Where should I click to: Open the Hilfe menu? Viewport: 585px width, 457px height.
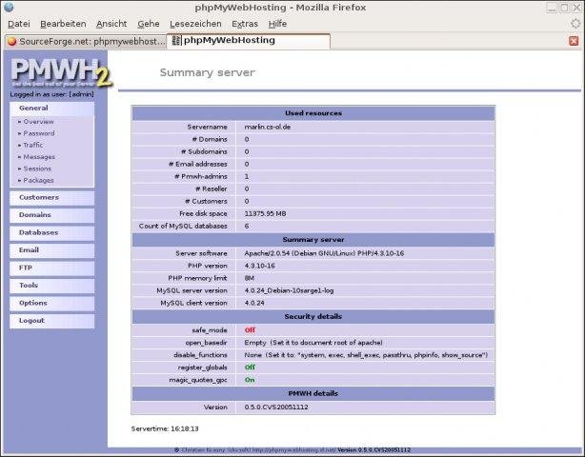(277, 24)
